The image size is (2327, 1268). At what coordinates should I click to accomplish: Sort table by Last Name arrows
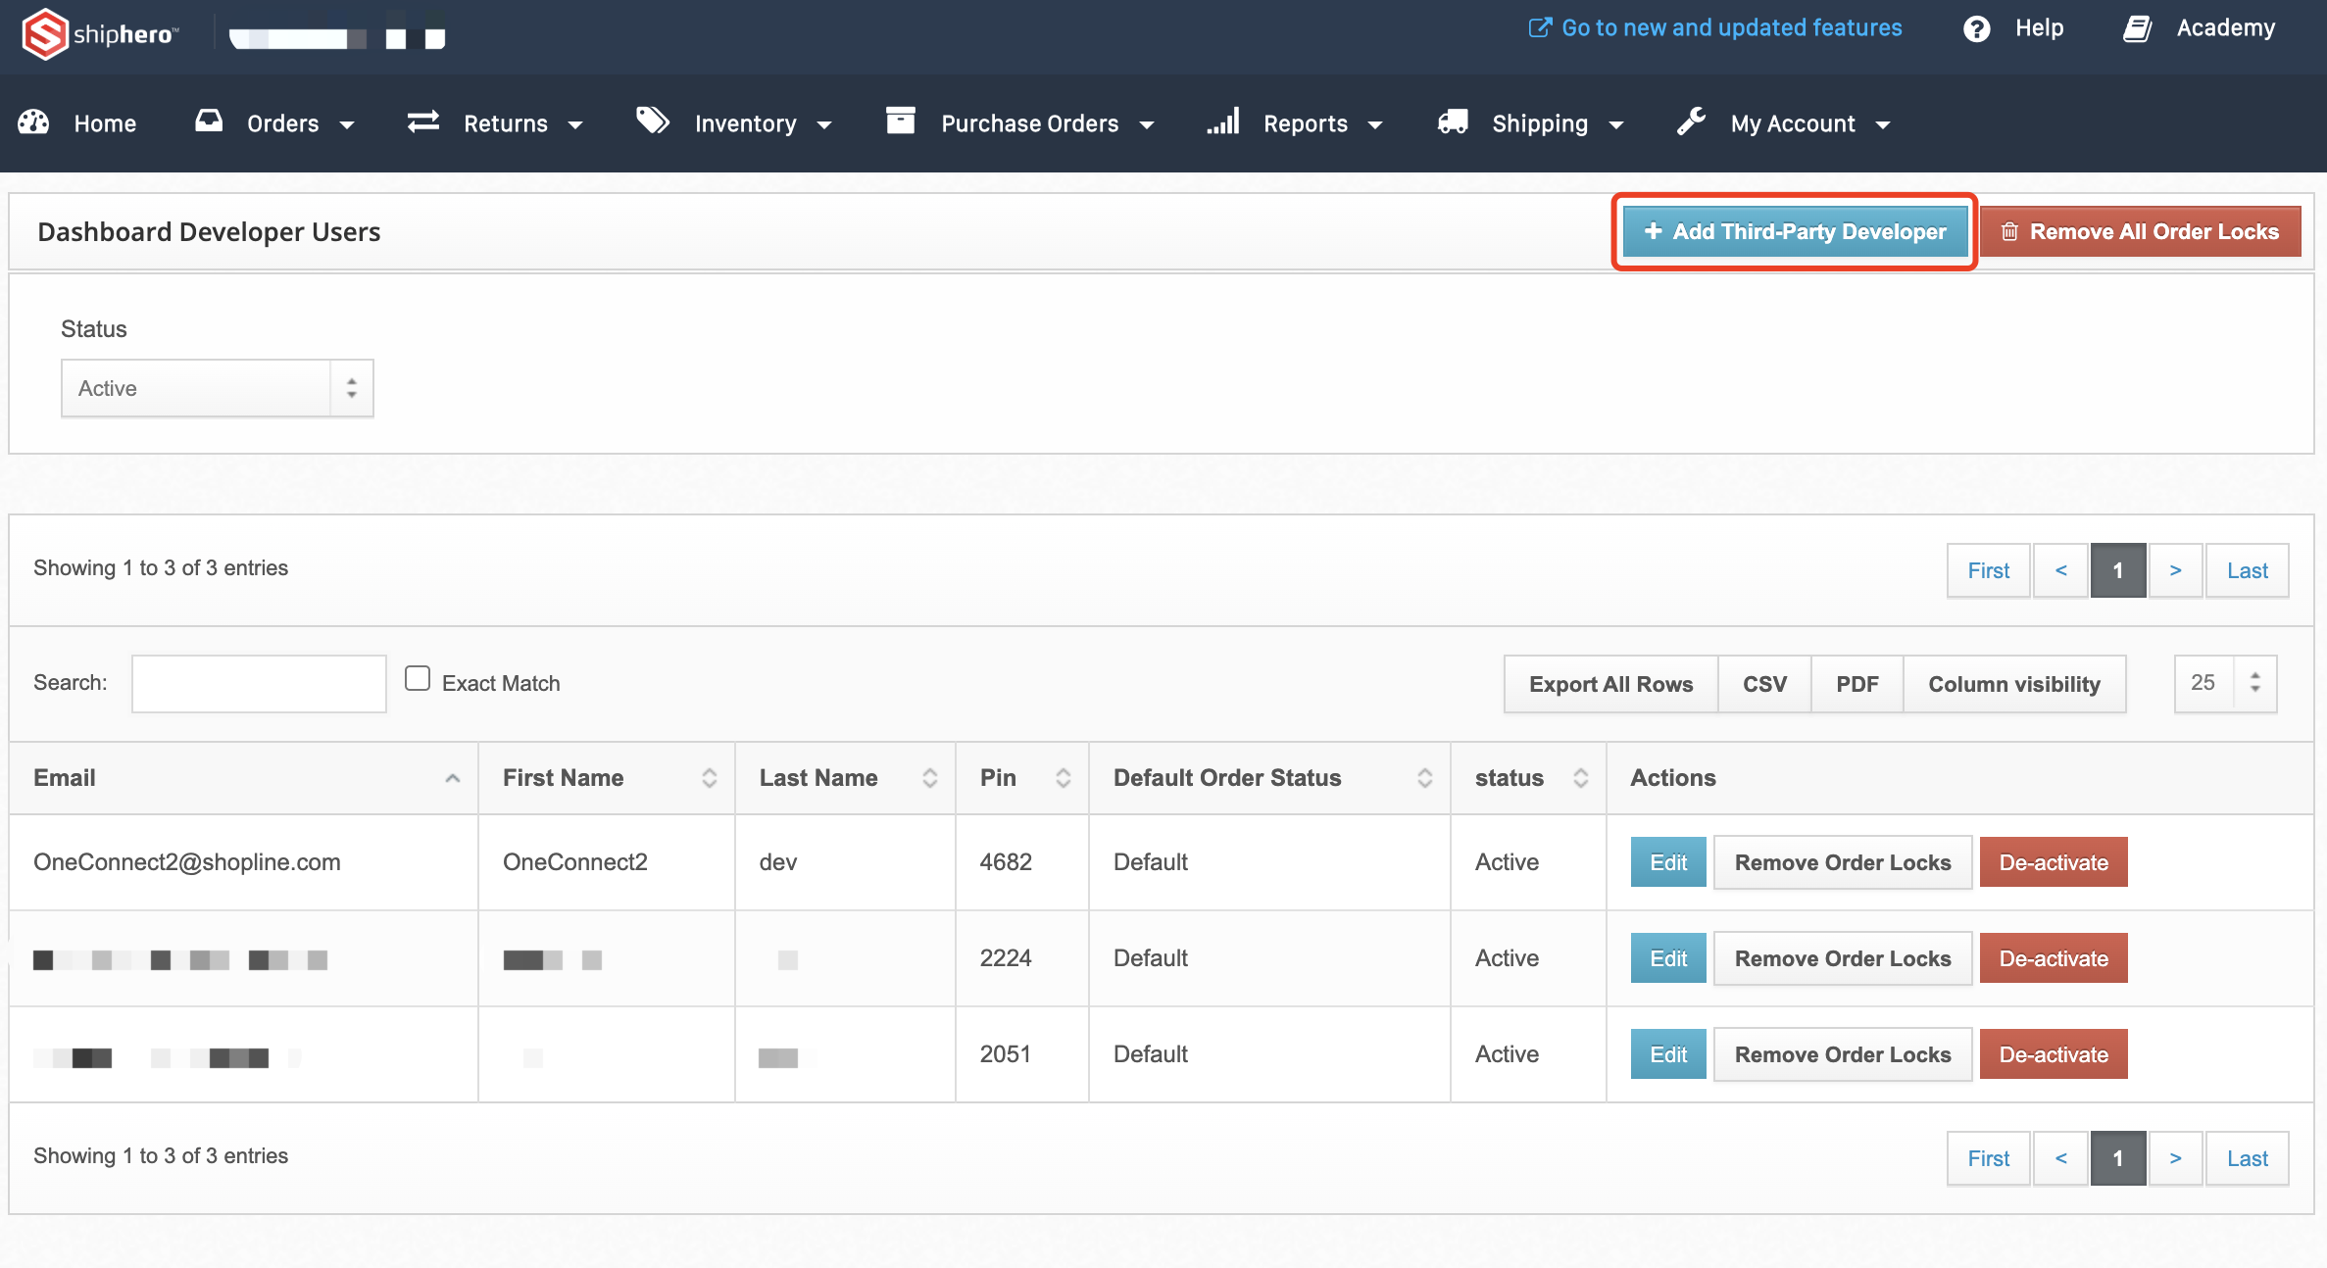929,778
